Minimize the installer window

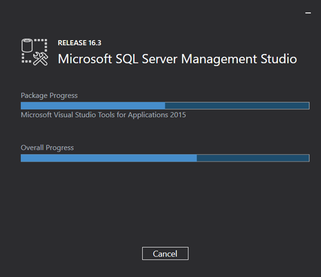coord(308,13)
